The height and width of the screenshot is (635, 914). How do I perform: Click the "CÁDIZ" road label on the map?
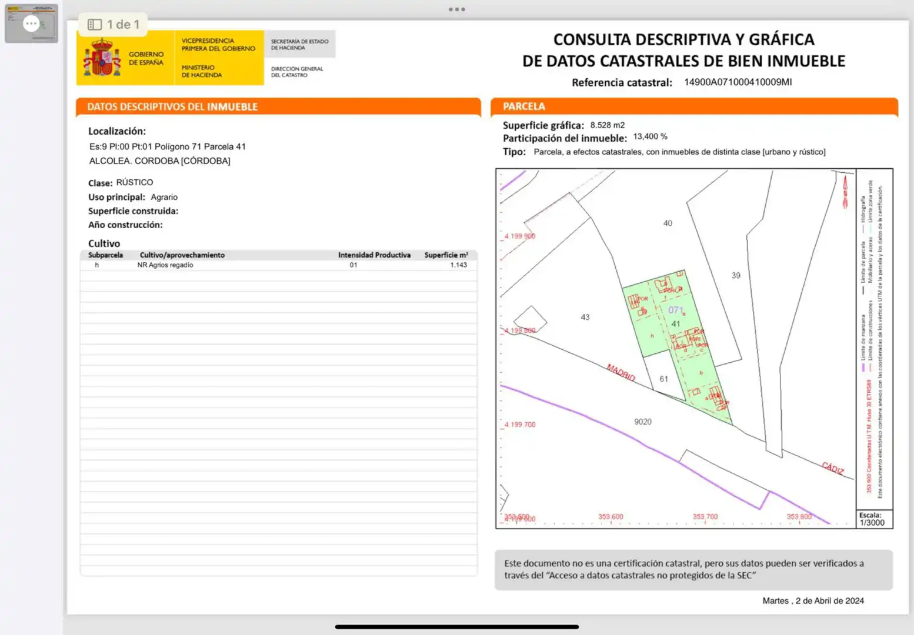(833, 469)
